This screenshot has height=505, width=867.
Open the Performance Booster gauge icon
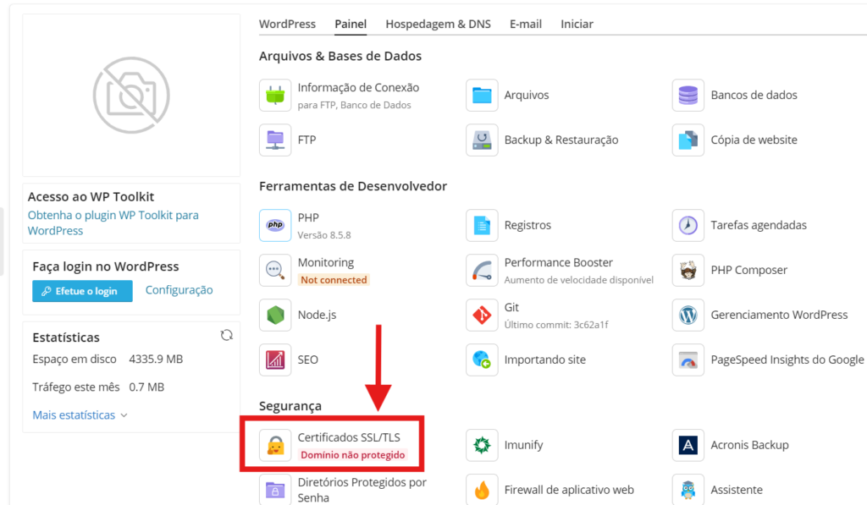click(x=482, y=270)
